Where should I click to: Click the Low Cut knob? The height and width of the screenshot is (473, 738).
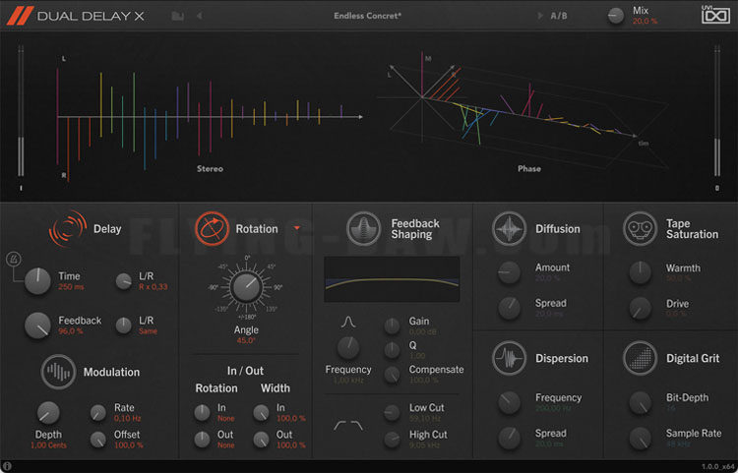point(392,413)
